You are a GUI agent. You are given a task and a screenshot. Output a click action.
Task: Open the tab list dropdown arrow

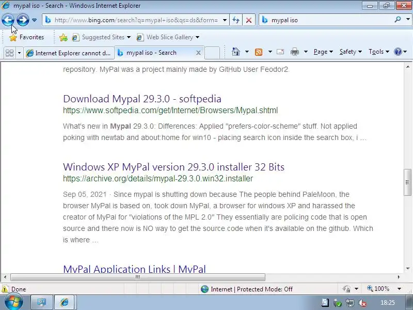pyautogui.click(x=19, y=53)
